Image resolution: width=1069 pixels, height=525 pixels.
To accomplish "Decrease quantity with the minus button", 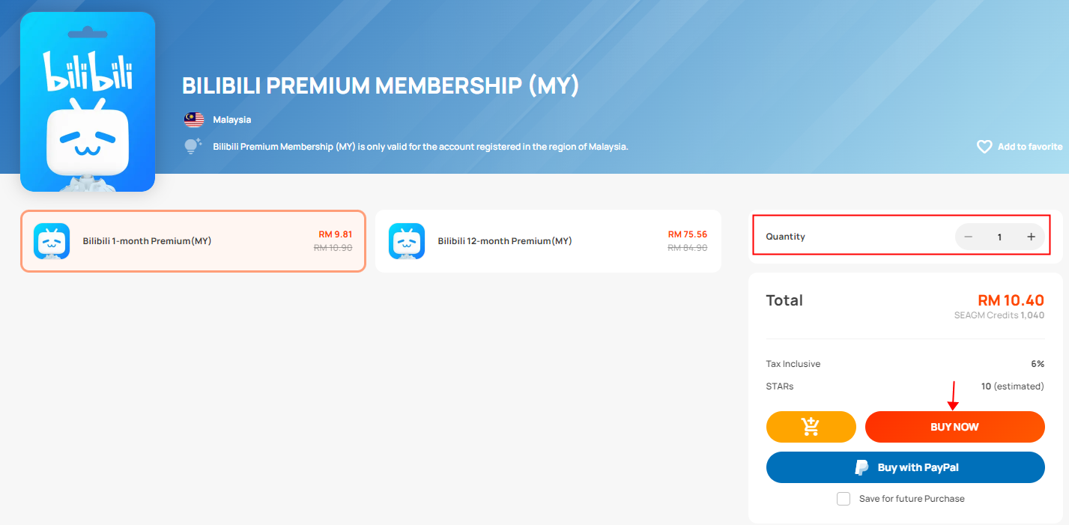I will (968, 237).
